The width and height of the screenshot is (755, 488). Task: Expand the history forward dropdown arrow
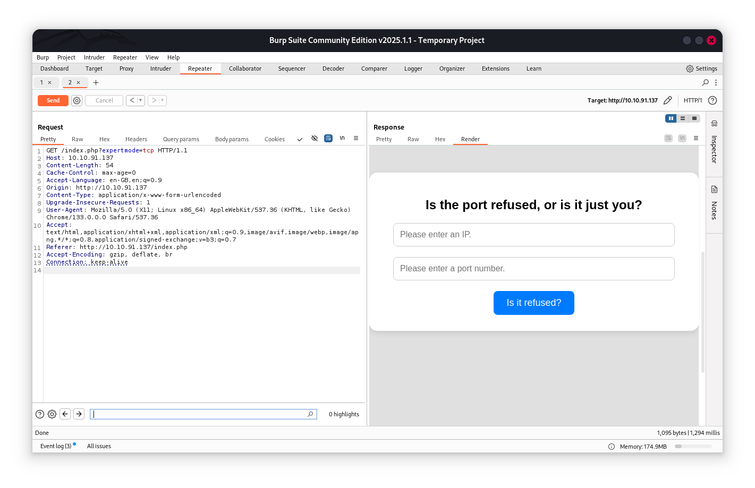[x=163, y=100]
